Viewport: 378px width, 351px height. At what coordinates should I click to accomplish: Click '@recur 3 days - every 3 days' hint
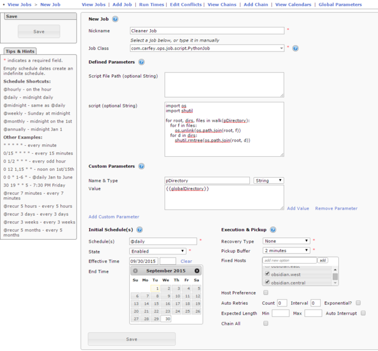coord(36,214)
